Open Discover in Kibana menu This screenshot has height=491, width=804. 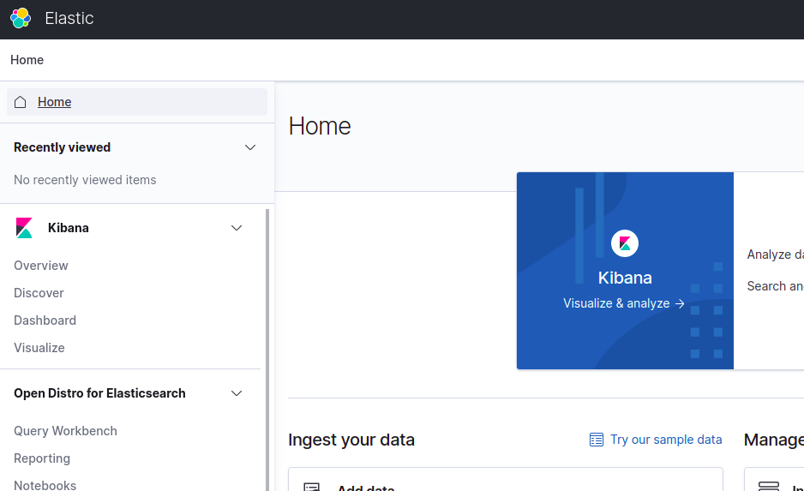click(x=39, y=293)
